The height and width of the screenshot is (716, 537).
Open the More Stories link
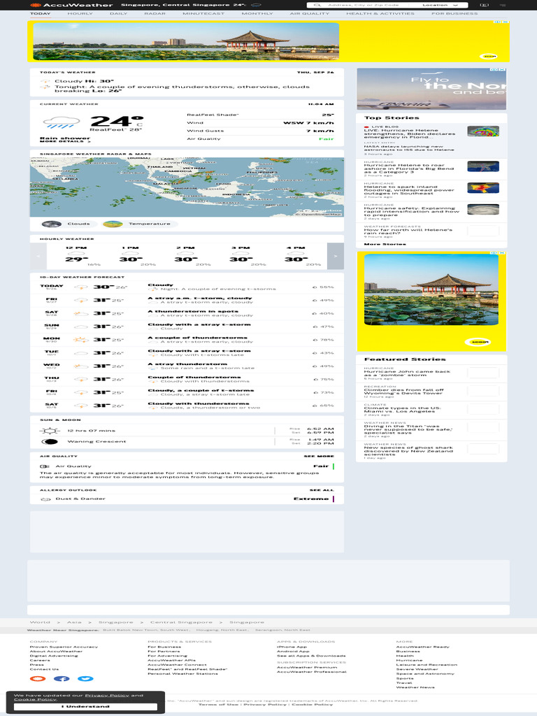(x=385, y=244)
